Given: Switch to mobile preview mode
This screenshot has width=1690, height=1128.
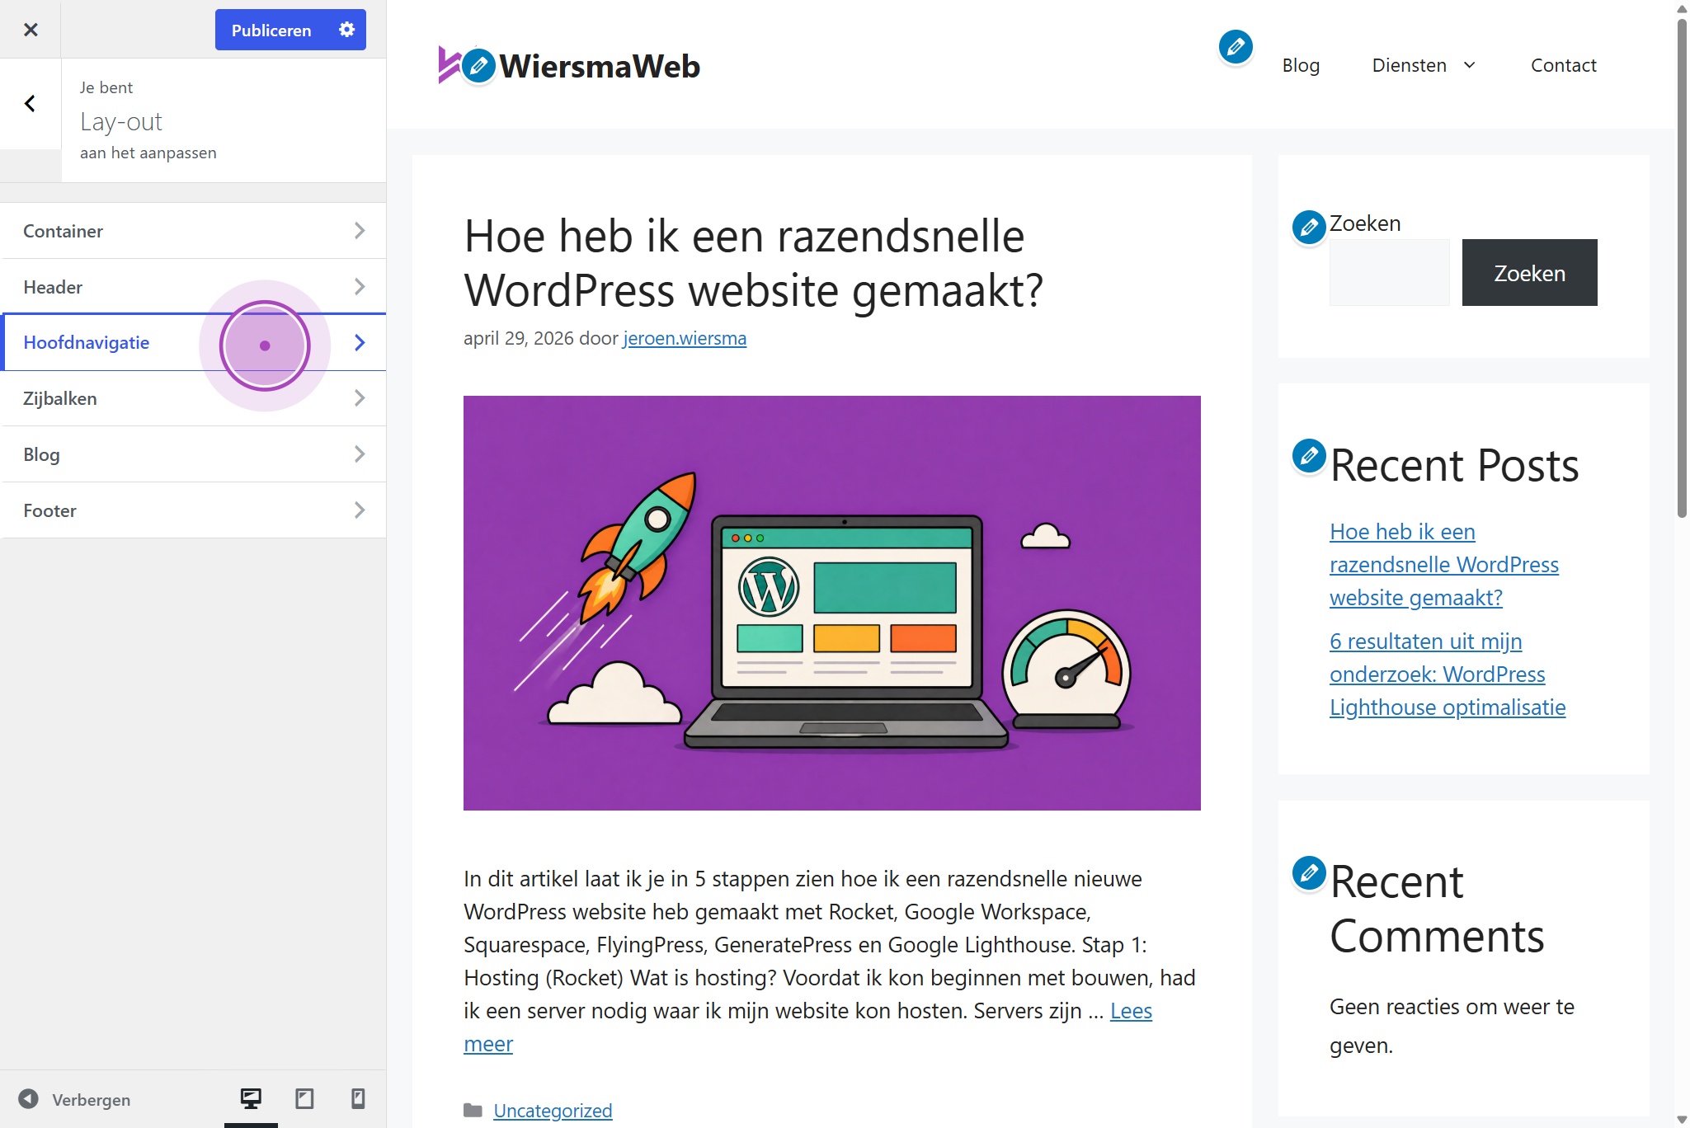Looking at the screenshot, I should pos(358,1099).
